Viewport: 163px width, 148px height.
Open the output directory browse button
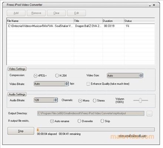149,114
